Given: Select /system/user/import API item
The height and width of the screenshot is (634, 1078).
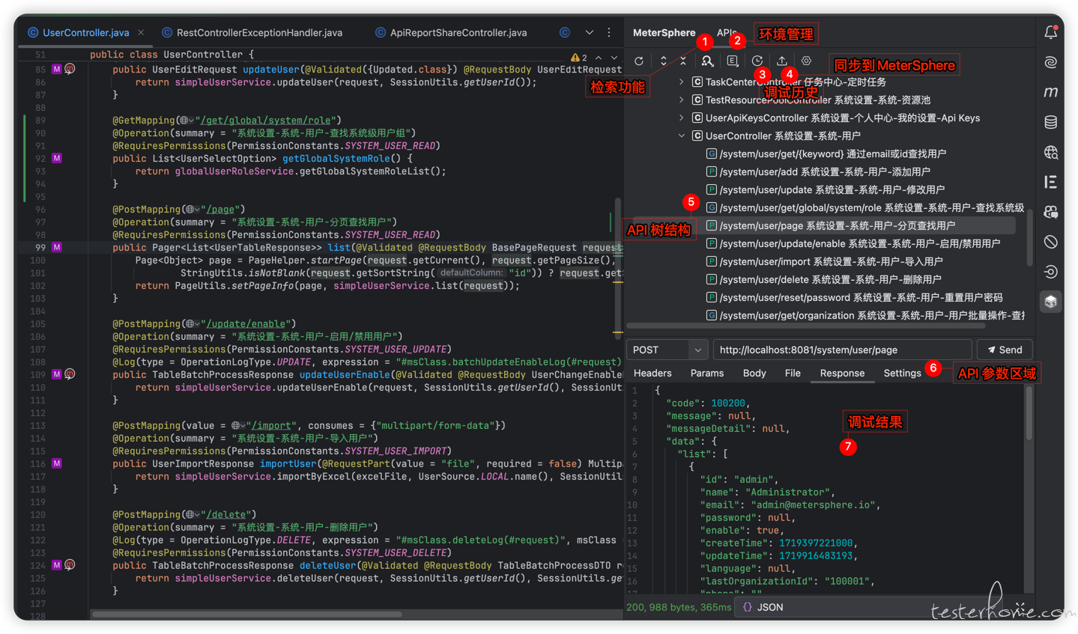Looking at the screenshot, I should click(x=824, y=261).
